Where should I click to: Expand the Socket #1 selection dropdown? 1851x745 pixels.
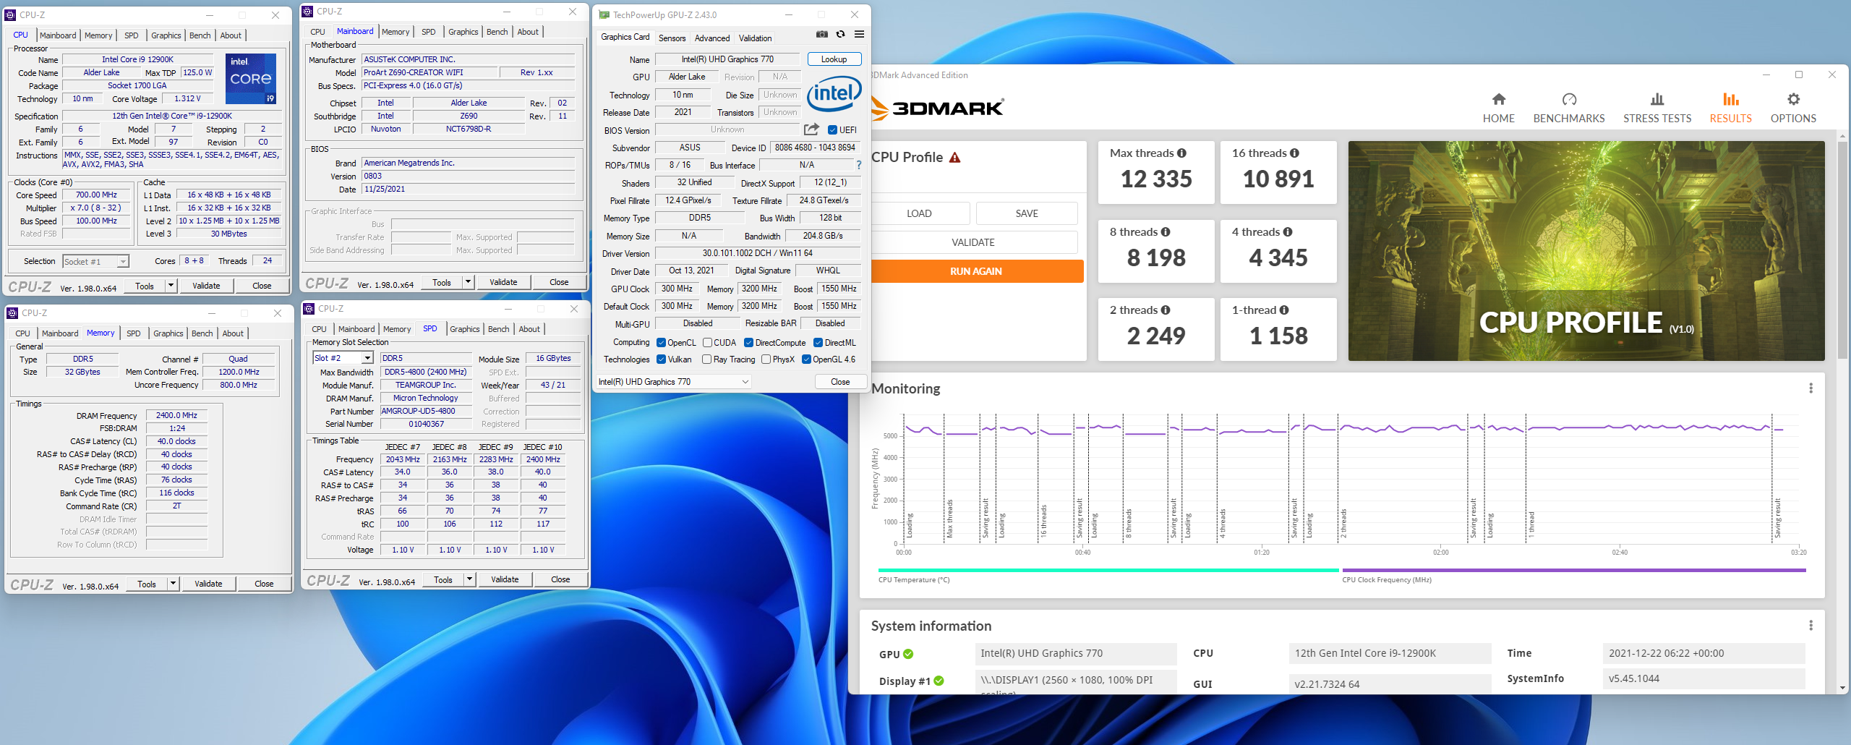(x=123, y=262)
